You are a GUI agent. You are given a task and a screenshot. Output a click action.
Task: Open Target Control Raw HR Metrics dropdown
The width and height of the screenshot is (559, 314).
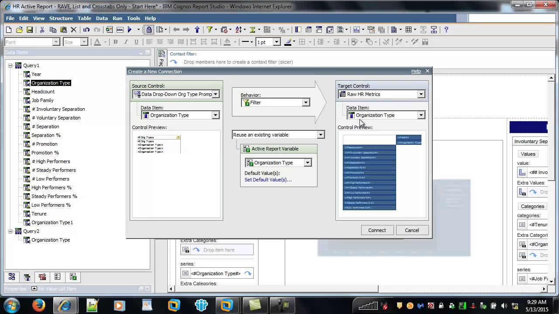pyautogui.click(x=421, y=94)
